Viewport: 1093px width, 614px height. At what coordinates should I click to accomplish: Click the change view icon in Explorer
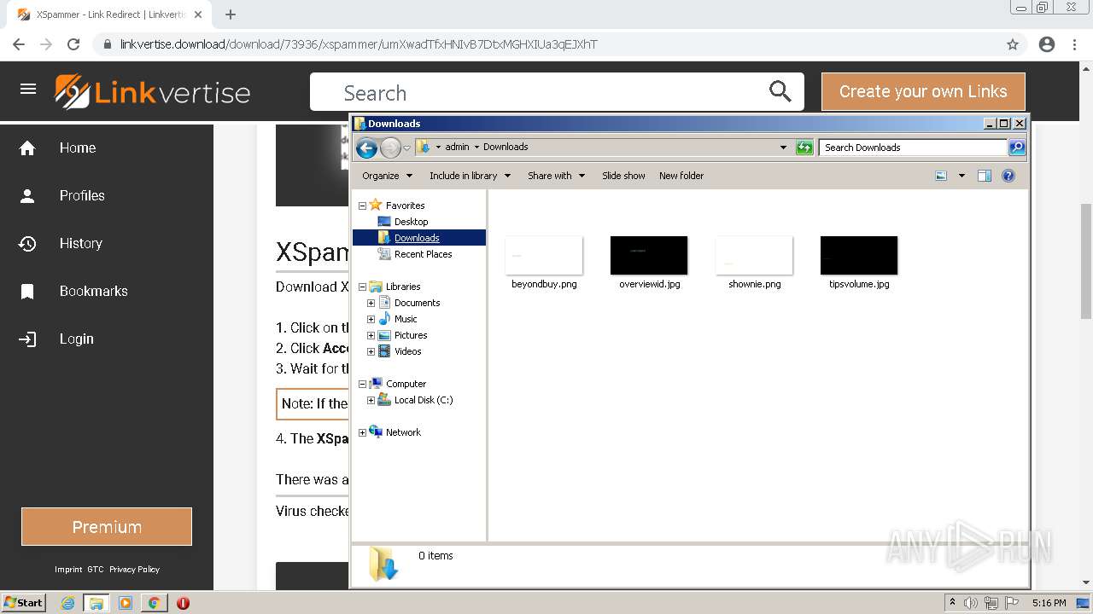pyautogui.click(x=941, y=176)
